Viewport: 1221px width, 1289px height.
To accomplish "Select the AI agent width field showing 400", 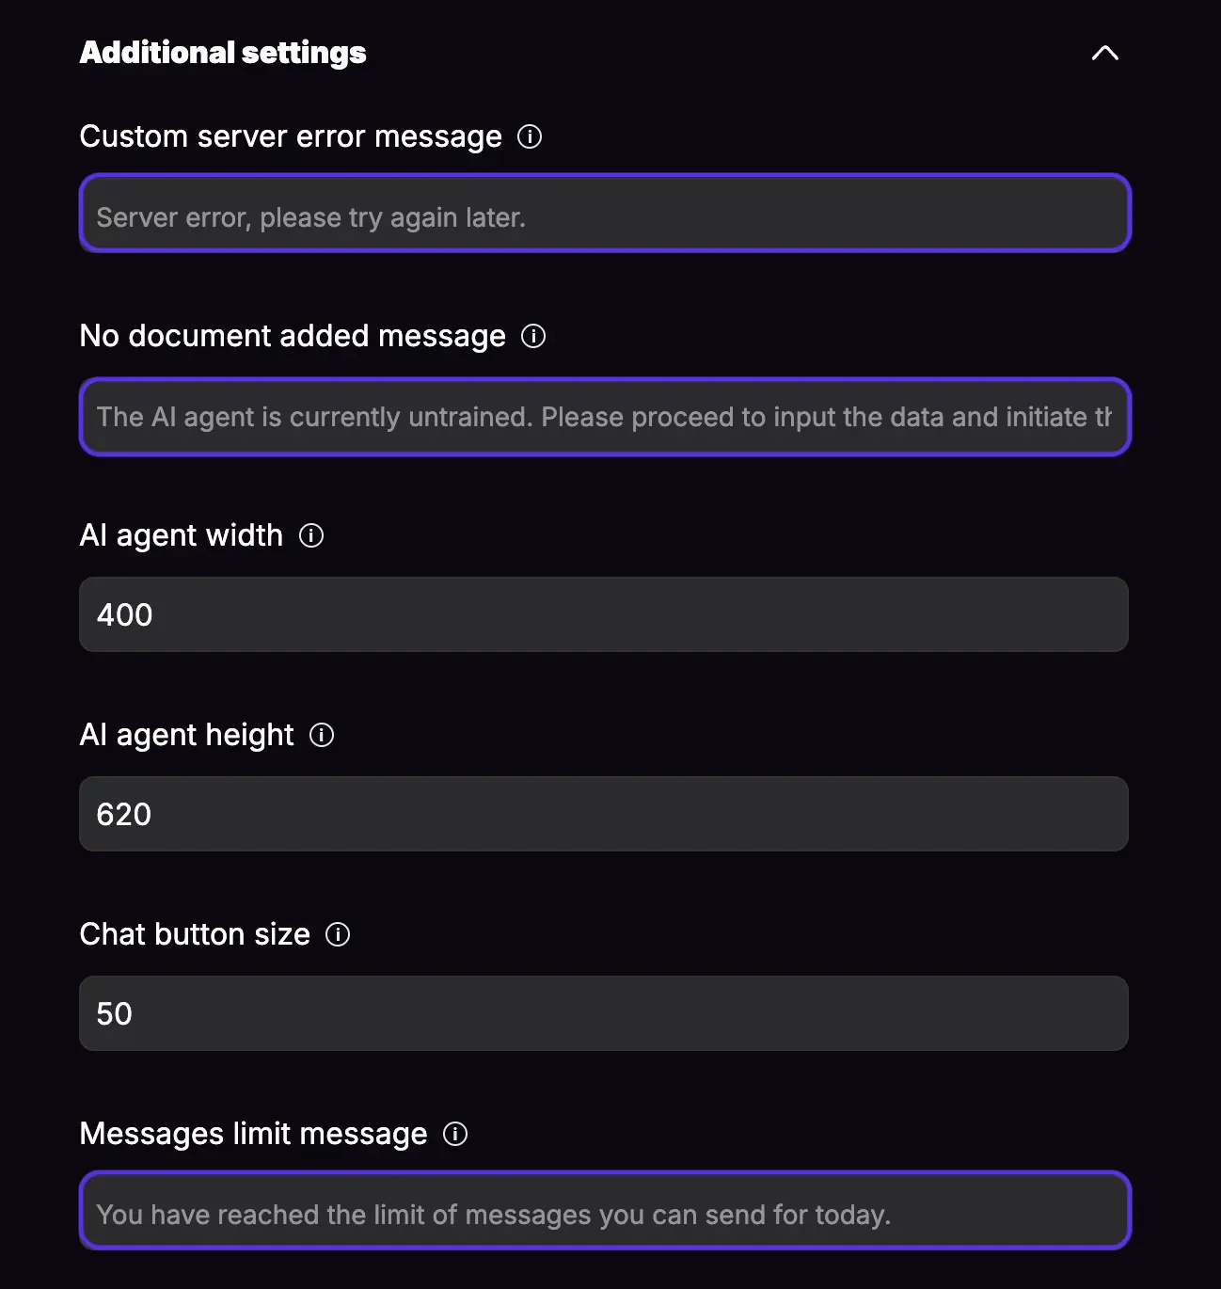I will [604, 614].
